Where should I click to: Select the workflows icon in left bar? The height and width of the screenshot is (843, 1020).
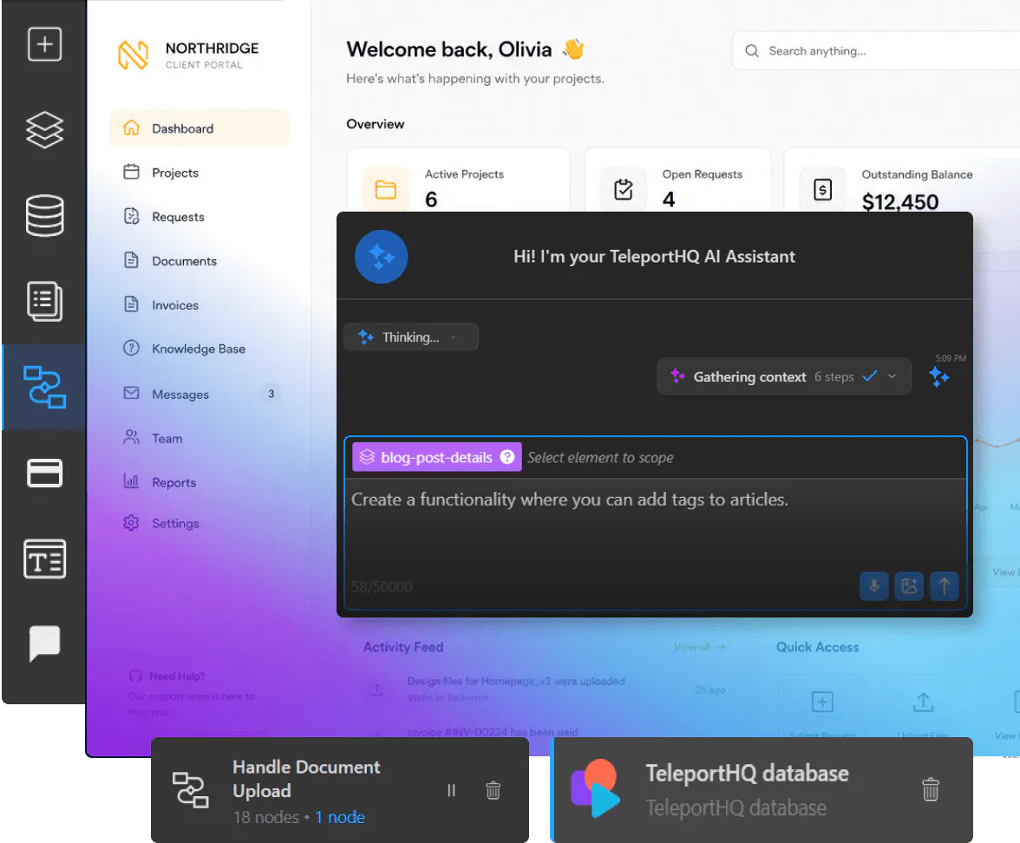coord(44,387)
